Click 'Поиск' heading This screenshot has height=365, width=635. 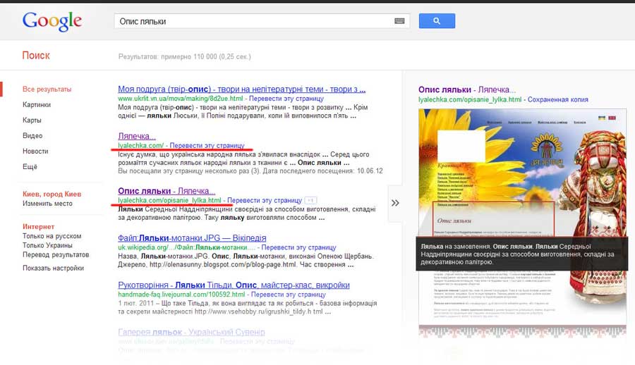click(36, 56)
